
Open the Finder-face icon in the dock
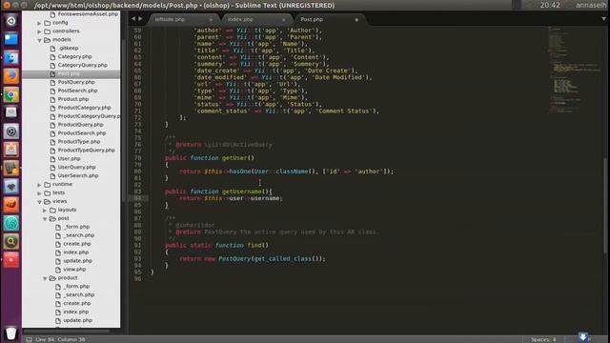10,57
